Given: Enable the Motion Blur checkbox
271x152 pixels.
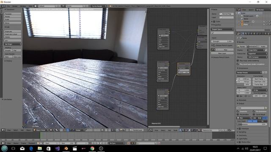Looking at the screenshot, I should click(240, 142).
